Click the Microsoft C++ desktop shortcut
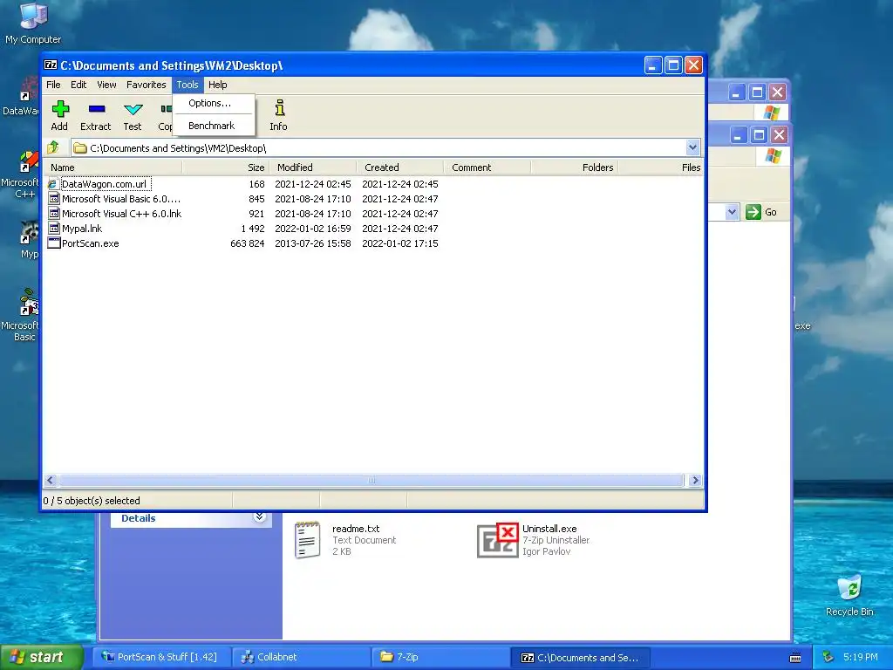This screenshot has height=670, width=893. point(21,174)
